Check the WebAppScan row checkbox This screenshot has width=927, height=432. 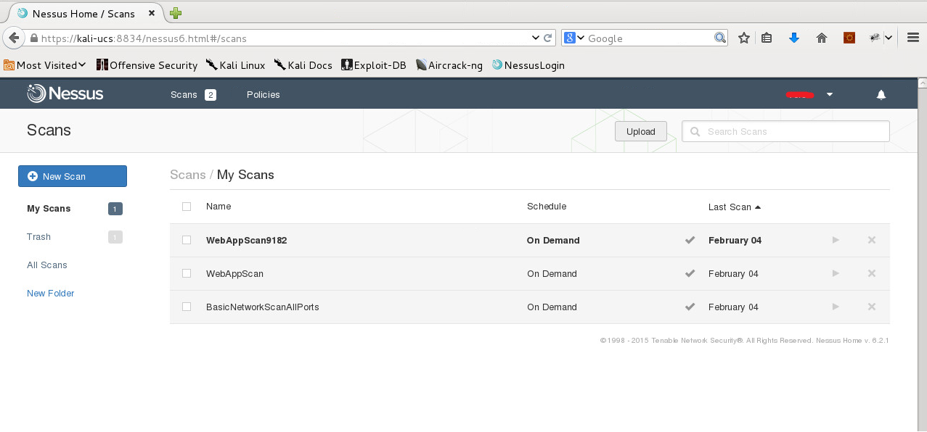(x=187, y=273)
